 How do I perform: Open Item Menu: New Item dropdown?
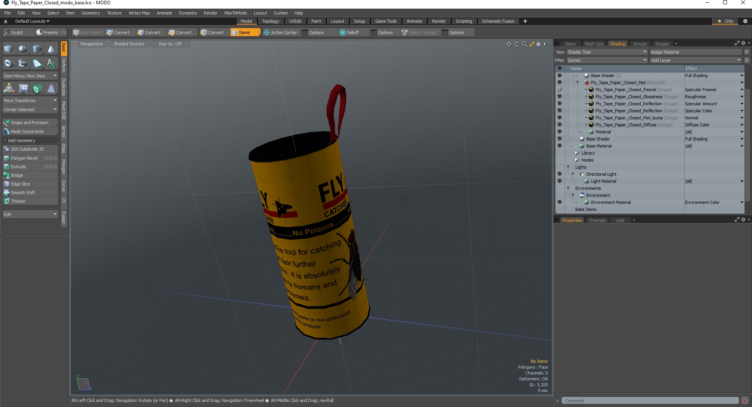click(30, 76)
